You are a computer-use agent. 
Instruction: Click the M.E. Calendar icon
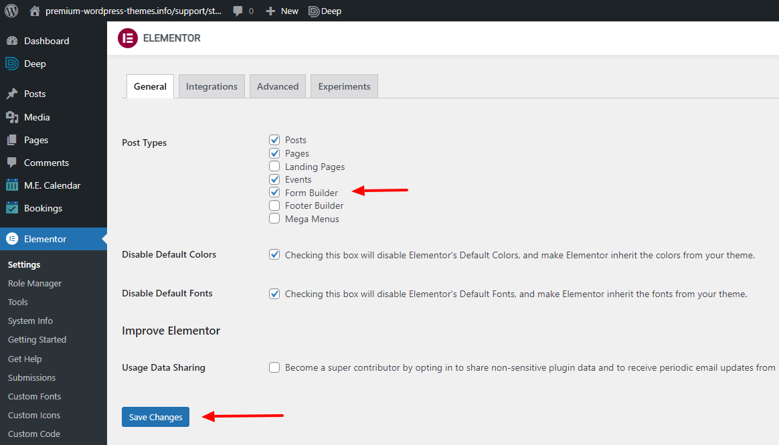coord(12,185)
